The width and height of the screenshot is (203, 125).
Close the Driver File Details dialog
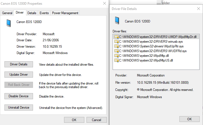tap(199, 9)
